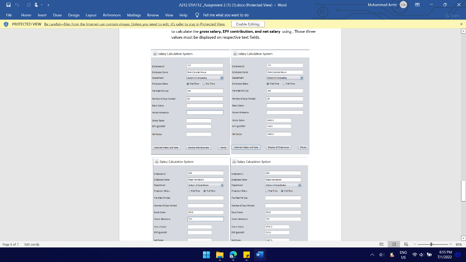Open the Layout tab
The image size is (466, 262).
91,15
